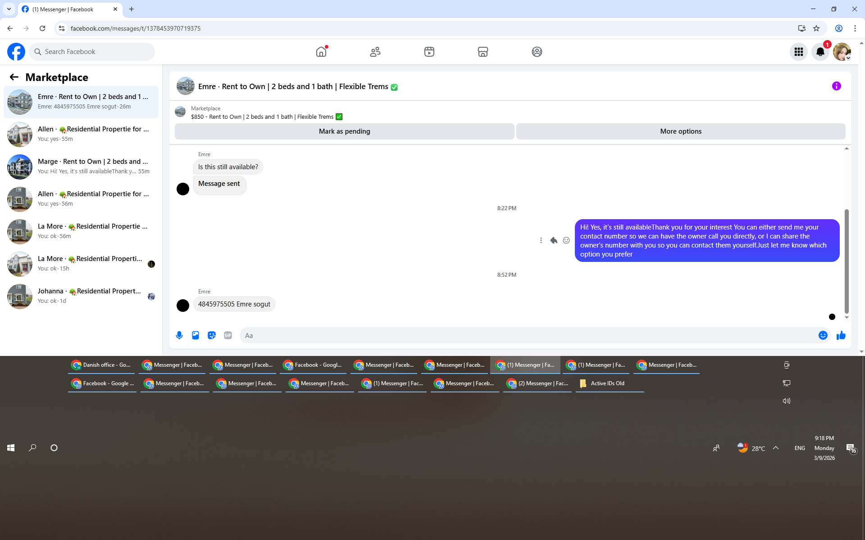This screenshot has width=865, height=540.
Task: Click the Aa message input field
Action: point(527,335)
